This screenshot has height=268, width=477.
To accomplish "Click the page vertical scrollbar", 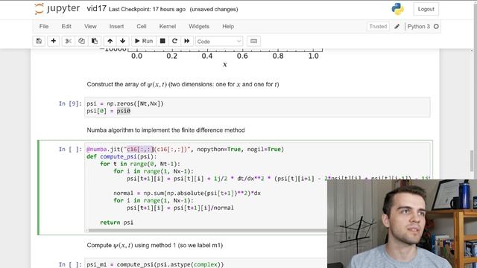I will pos(472,161).
